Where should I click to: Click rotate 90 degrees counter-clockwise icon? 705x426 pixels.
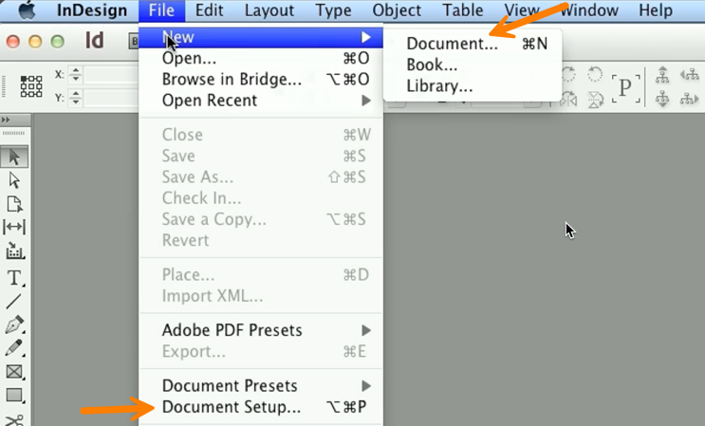(x=595, y=74)
